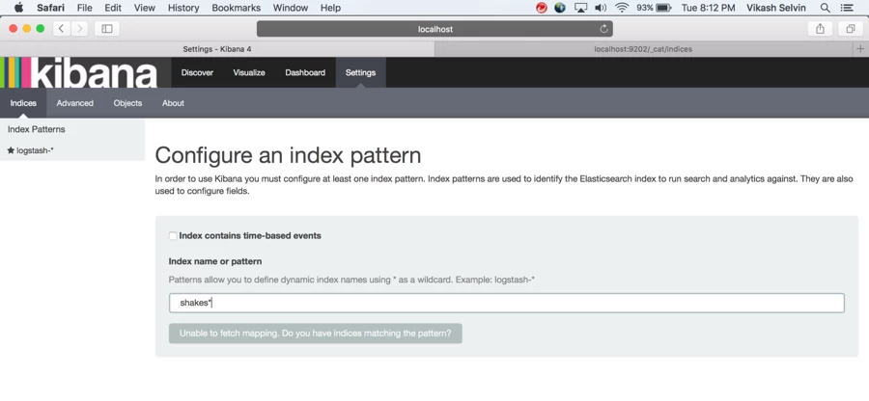Image resolution: width=869 pixels, height=401 pixels.
Task: Reload the page with refresh icon
Action: tap(604, 29)
